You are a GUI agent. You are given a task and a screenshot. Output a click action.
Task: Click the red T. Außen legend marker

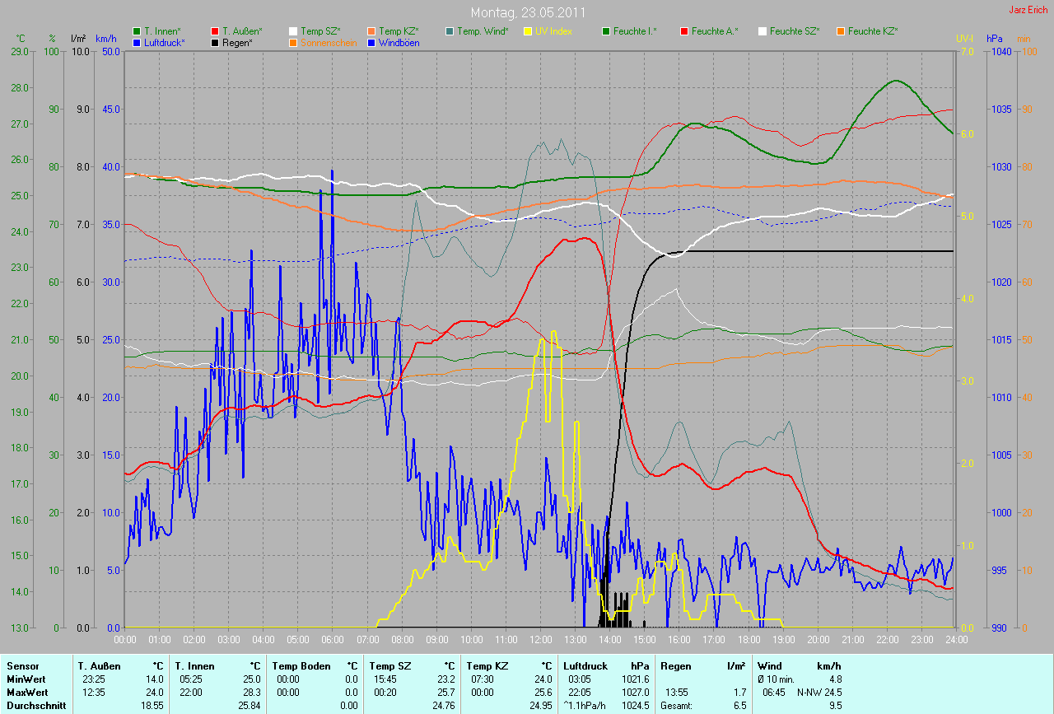(215, 31)
